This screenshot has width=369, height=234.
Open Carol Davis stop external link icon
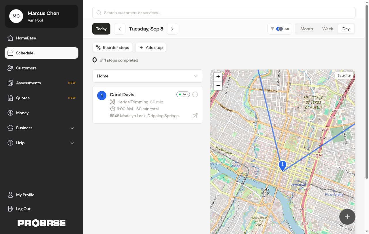point(195,116)
